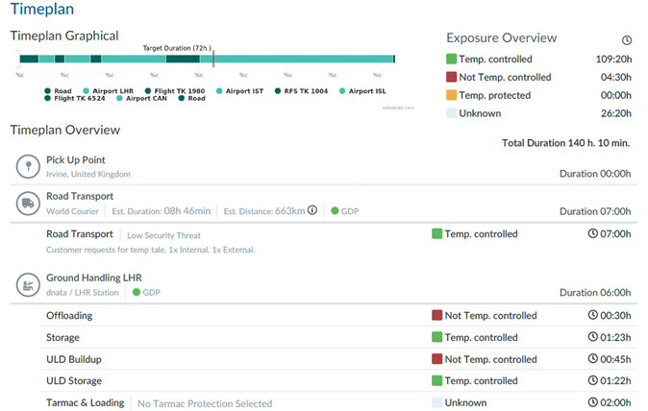648x411 pixels.
Task: Click the Ground Handling LHR icon
Action: click(x=28, y=284)
